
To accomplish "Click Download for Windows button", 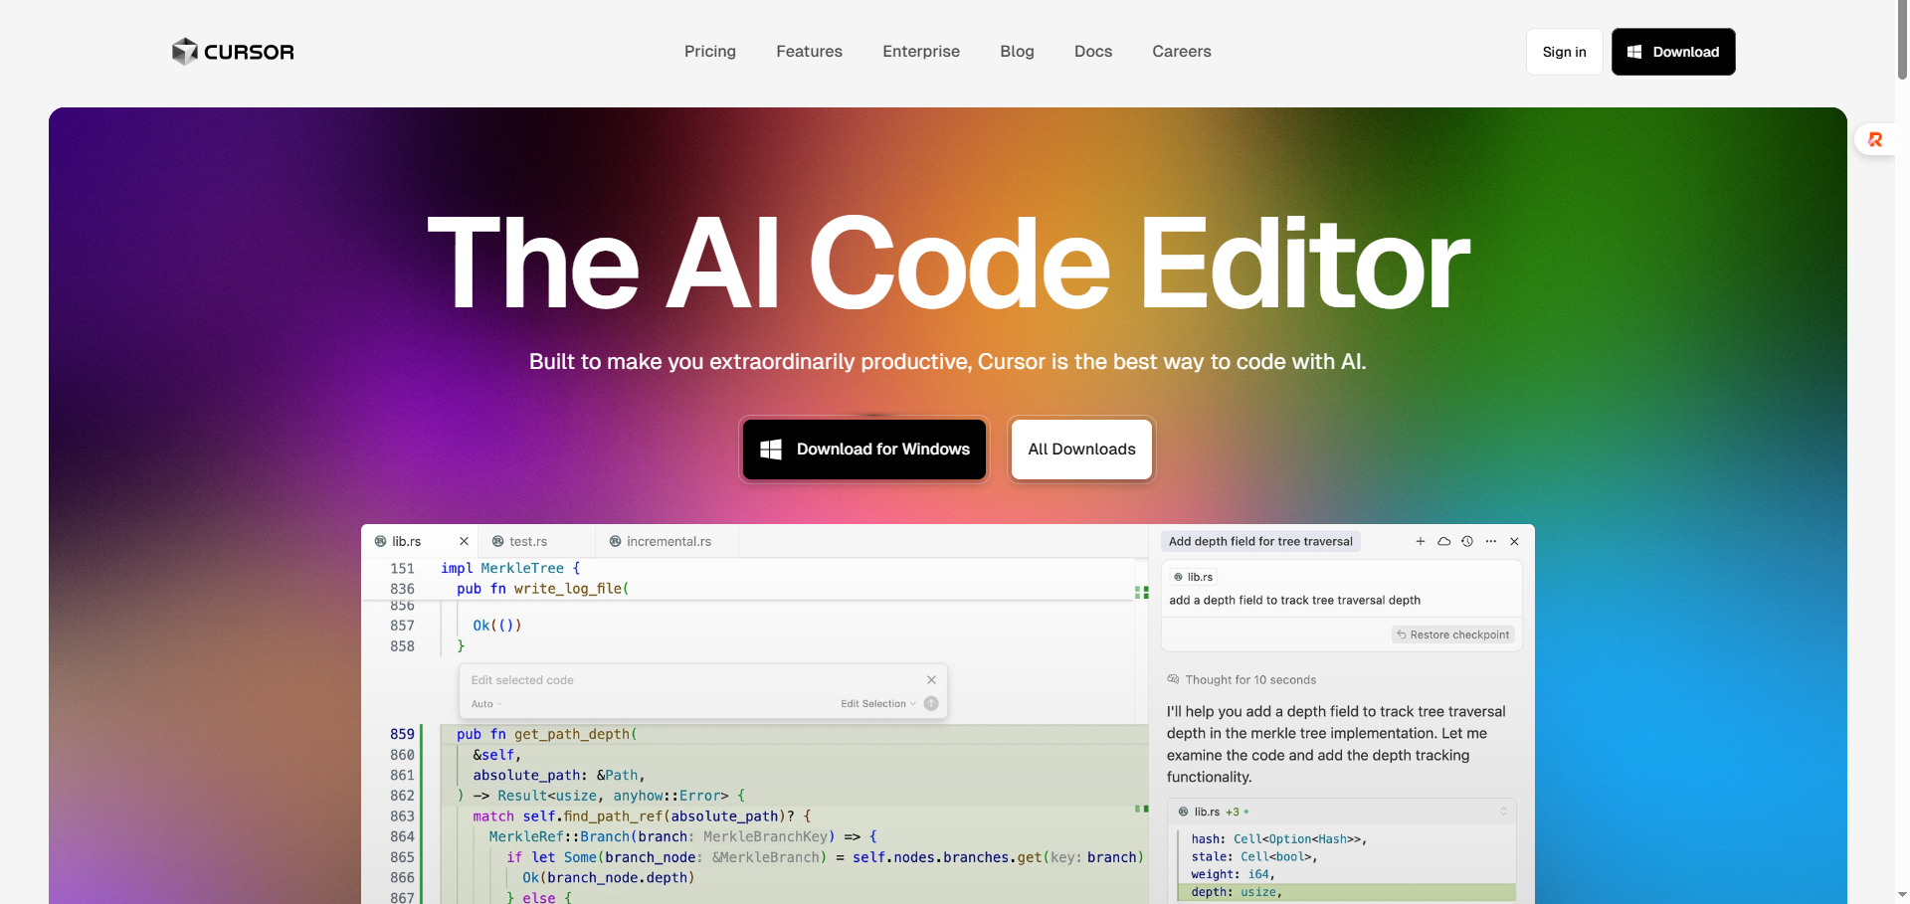I will (864, 450).
